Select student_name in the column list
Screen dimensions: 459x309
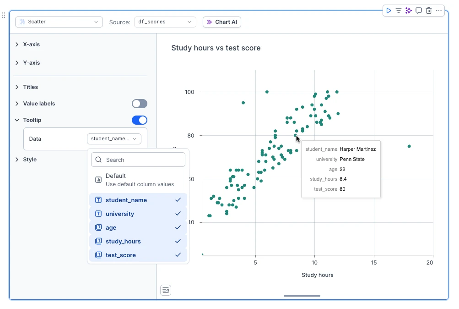138,200
